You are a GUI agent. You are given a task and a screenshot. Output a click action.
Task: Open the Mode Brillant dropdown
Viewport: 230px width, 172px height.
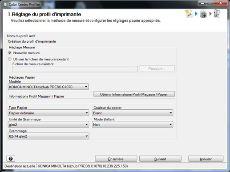(133, 124)
